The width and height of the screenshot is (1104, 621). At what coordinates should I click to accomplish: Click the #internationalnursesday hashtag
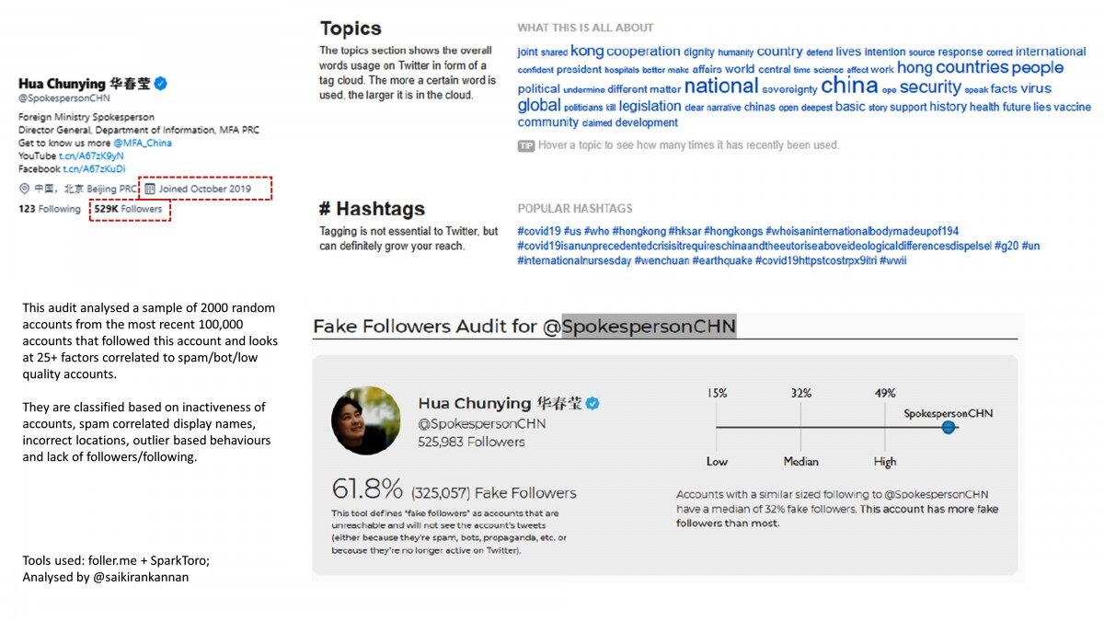click(x=574, y=260)
